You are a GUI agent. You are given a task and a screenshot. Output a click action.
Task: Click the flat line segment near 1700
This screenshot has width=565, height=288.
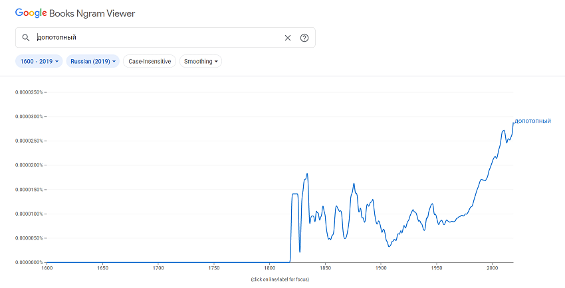pos(158,262)
